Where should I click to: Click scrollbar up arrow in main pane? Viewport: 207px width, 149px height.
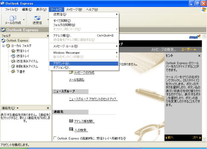pos(204,36)
